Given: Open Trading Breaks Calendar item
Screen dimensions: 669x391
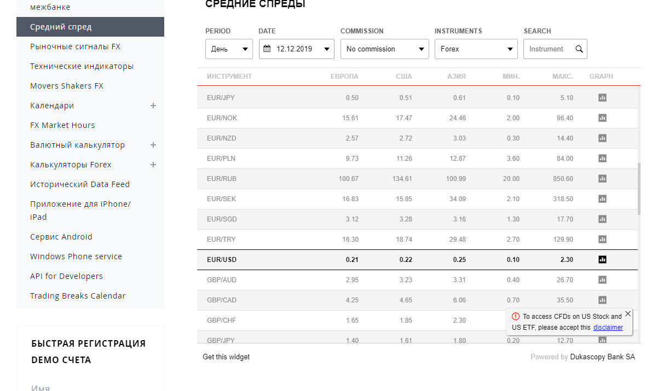Looking at the screenshot, I should click(78, 296).
